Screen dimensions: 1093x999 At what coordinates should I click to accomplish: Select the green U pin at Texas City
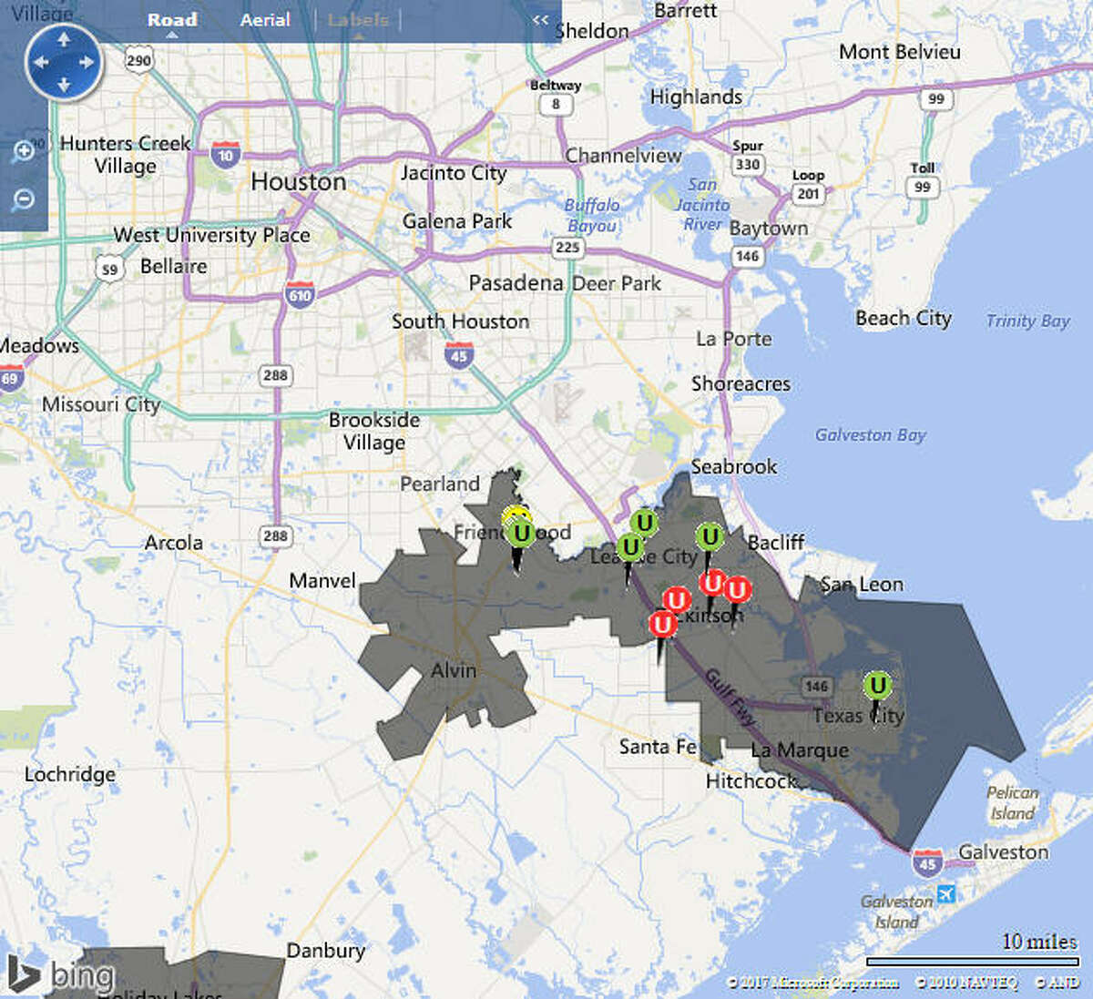click(876, 686)
